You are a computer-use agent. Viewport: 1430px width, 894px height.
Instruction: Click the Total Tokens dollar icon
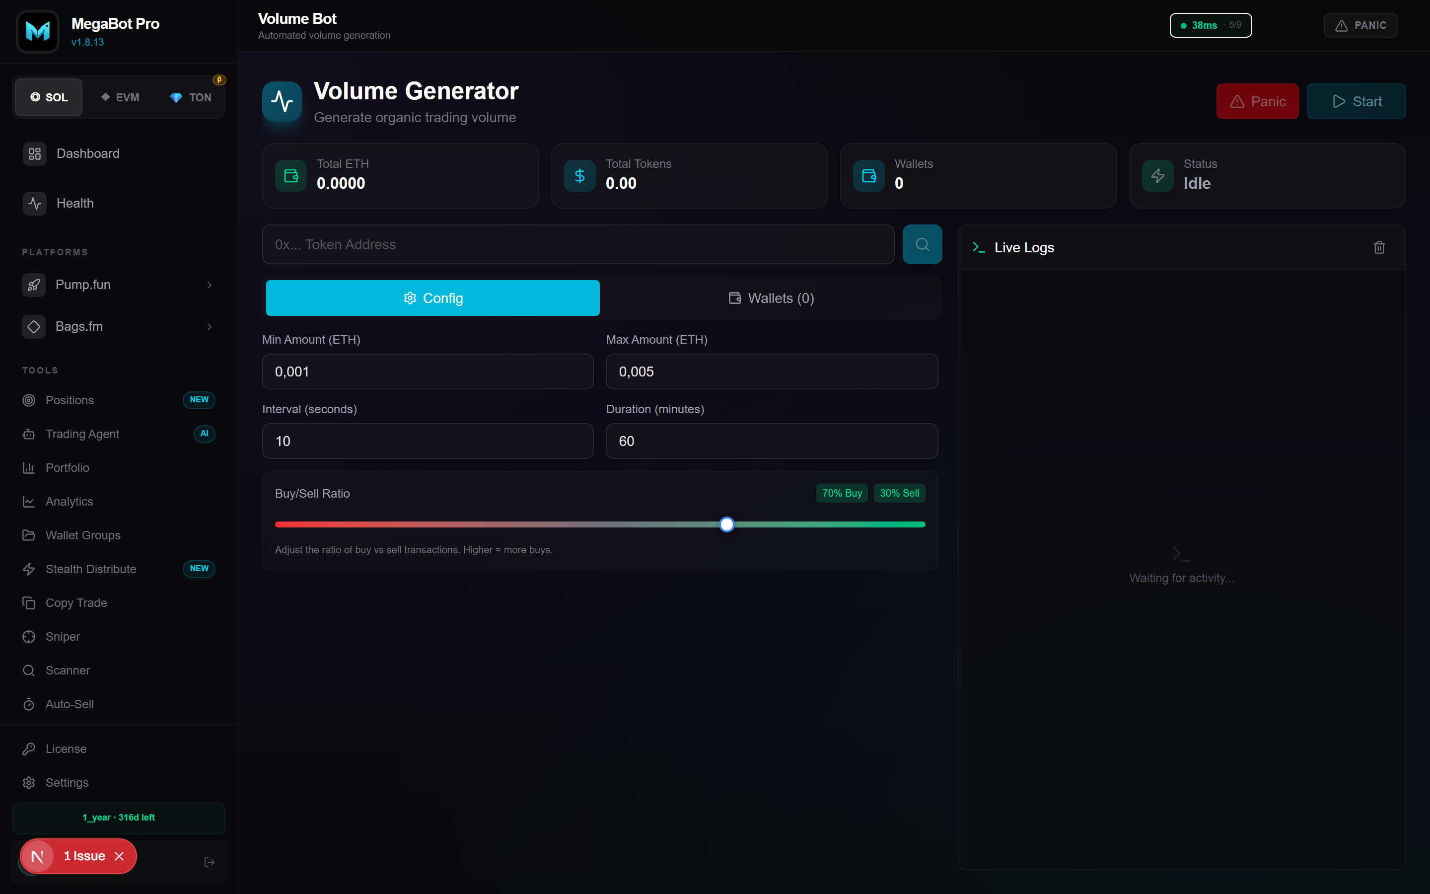tap(579, 176)
